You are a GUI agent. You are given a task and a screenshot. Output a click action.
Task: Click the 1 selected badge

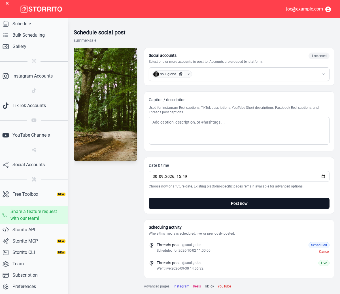click(319, 56)
